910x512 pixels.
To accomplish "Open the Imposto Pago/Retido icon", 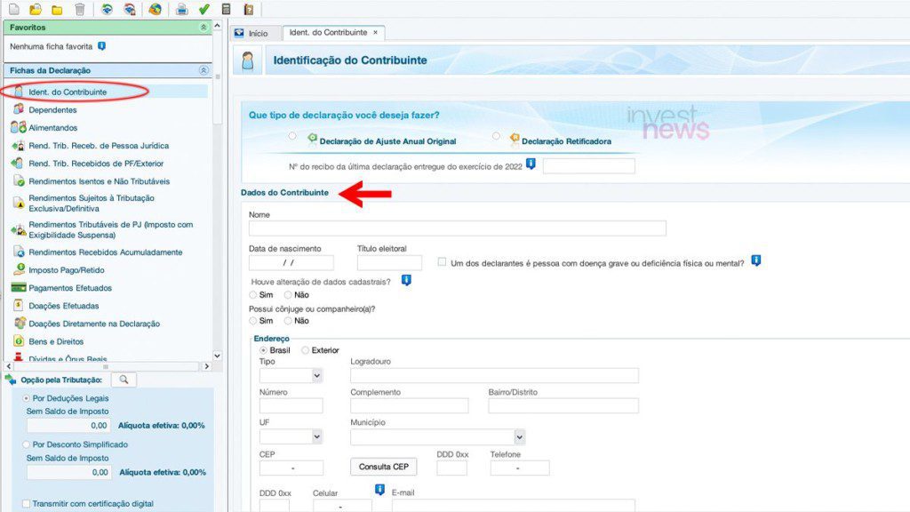I will (x=20, y=269).
